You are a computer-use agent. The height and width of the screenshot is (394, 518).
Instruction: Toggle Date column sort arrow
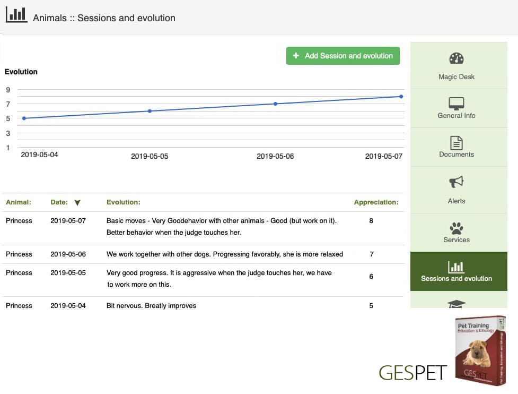click(77, 202)
